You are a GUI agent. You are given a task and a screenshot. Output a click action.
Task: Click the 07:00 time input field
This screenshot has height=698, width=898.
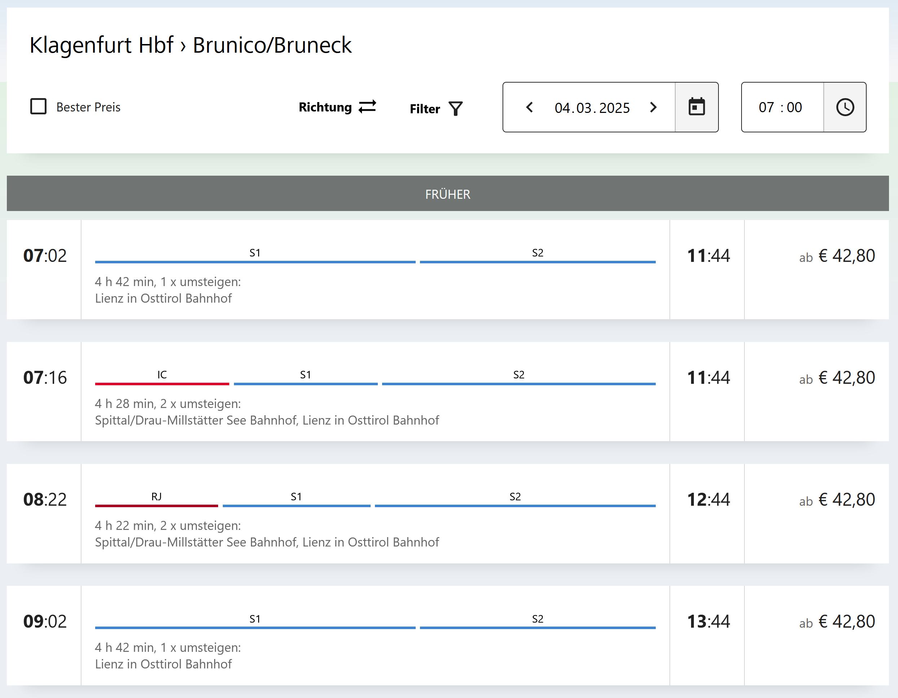[x=780, y=107]
